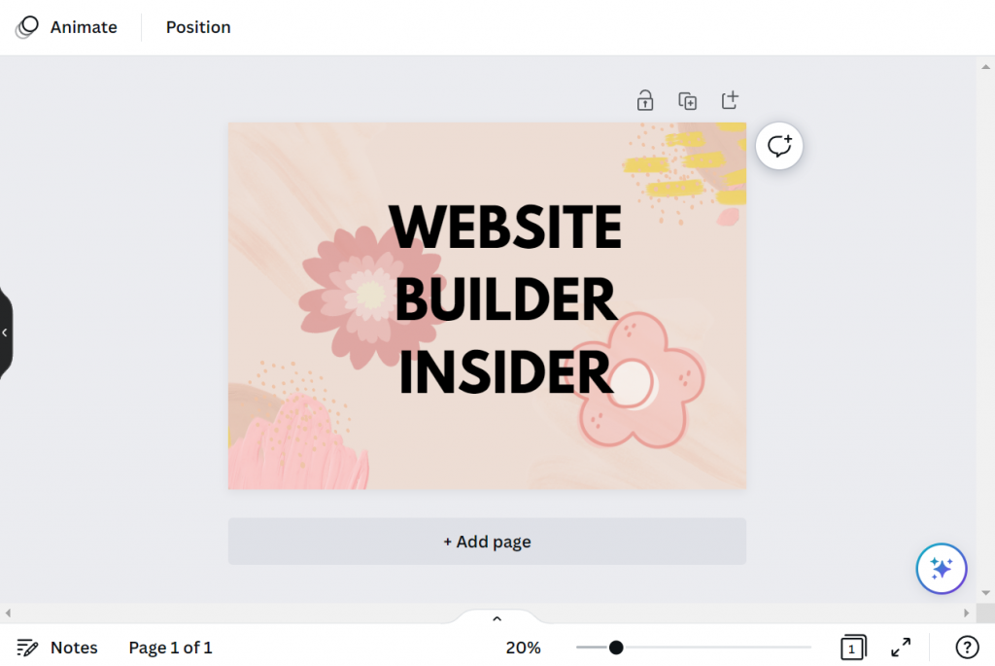995x666 pixels.
Task: Click the vertical scrollbar down arrow
Action: [x=985, y=593]
